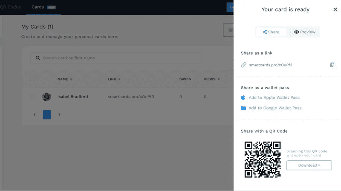Tick the select-all checkbox in table header
Image resolution: width=341 pixels, height=191 pixels.
coord(33,79)
